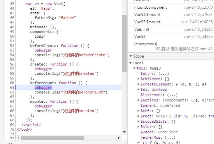The image size is (214, 144).
Task: Collapse the Local scope group
Action: tap(130, 63)
